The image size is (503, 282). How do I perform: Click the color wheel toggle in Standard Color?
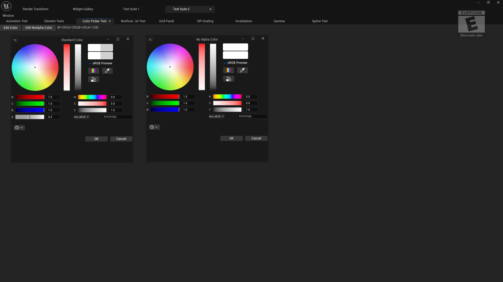point(93,71)
